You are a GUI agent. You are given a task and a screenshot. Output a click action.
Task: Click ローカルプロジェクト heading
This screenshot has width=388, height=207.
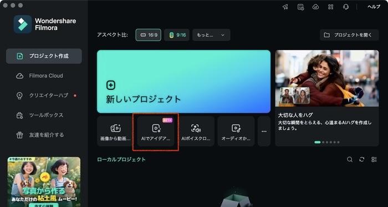[x=121, y=159]
